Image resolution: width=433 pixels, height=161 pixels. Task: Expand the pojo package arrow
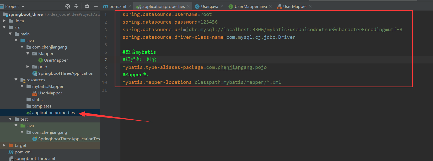tap(28, 67)
